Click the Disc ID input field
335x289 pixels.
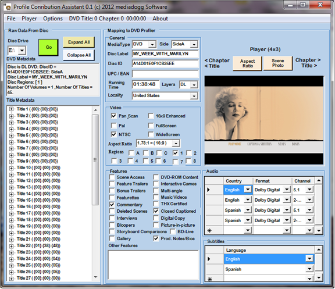point(165,63)
